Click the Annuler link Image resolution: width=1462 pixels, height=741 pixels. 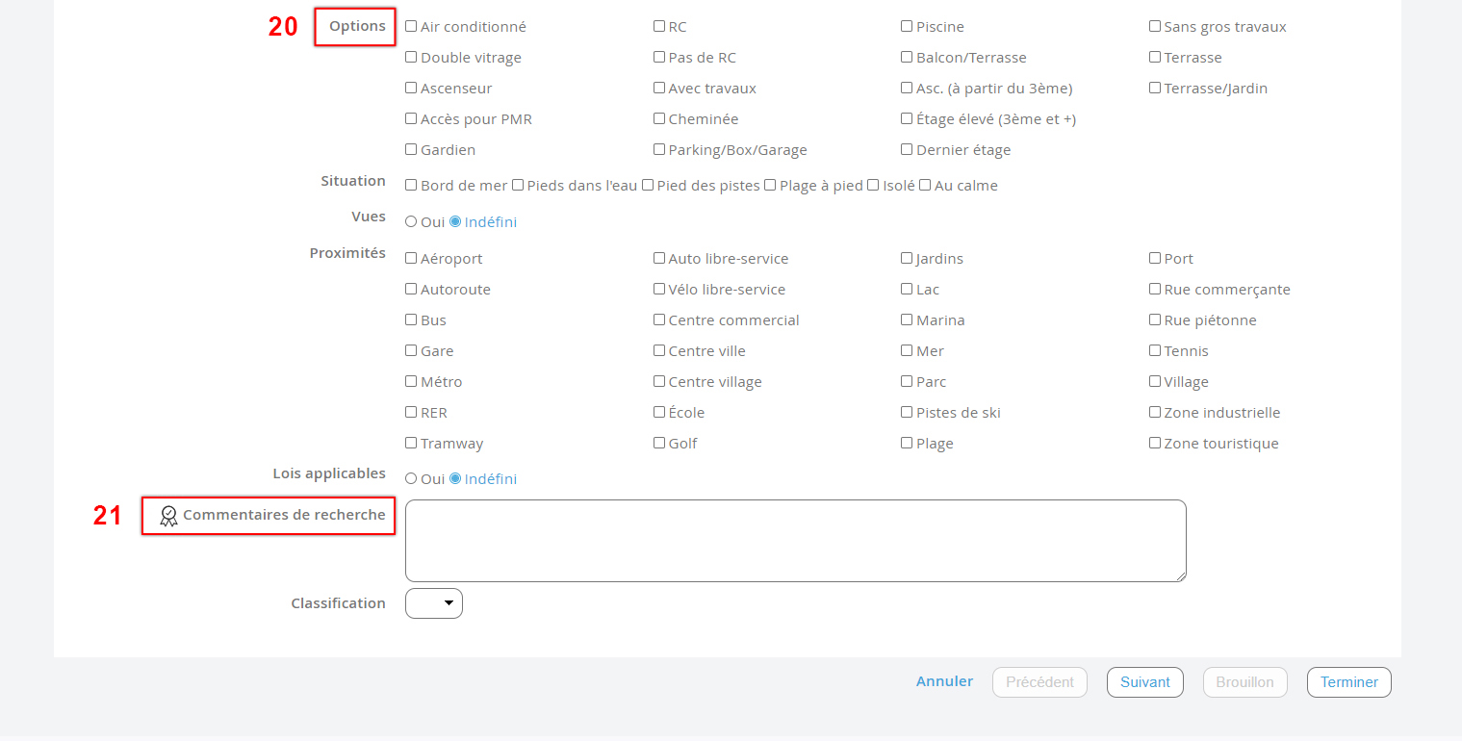coord(944,681)
